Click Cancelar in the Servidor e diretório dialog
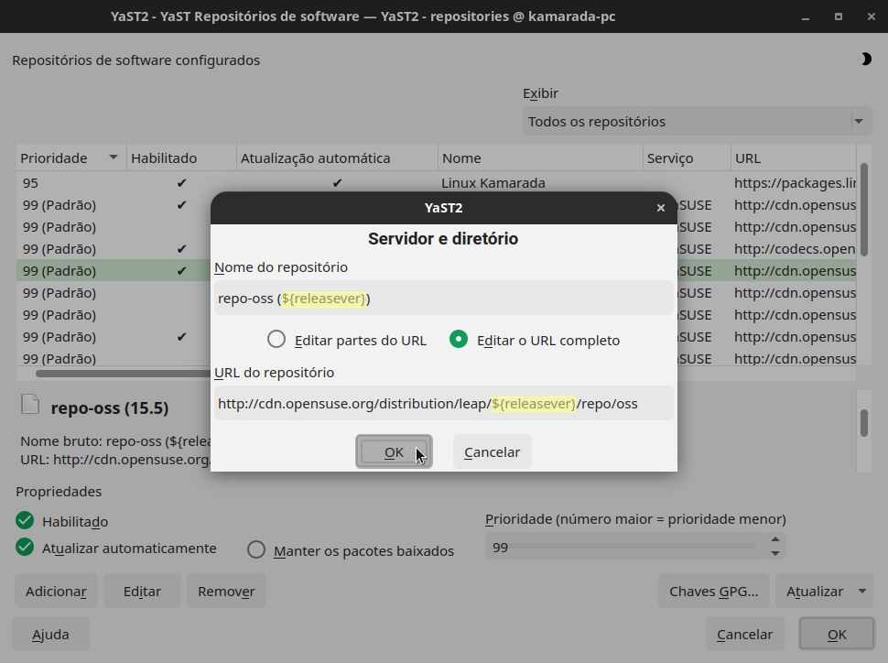This screenshot has height=663, width=888. click(493, 451)
